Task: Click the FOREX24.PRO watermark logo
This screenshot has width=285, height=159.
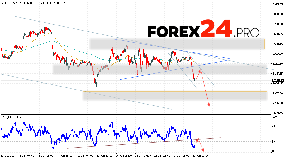Action: pyautogui.click(x=203, y=30)
